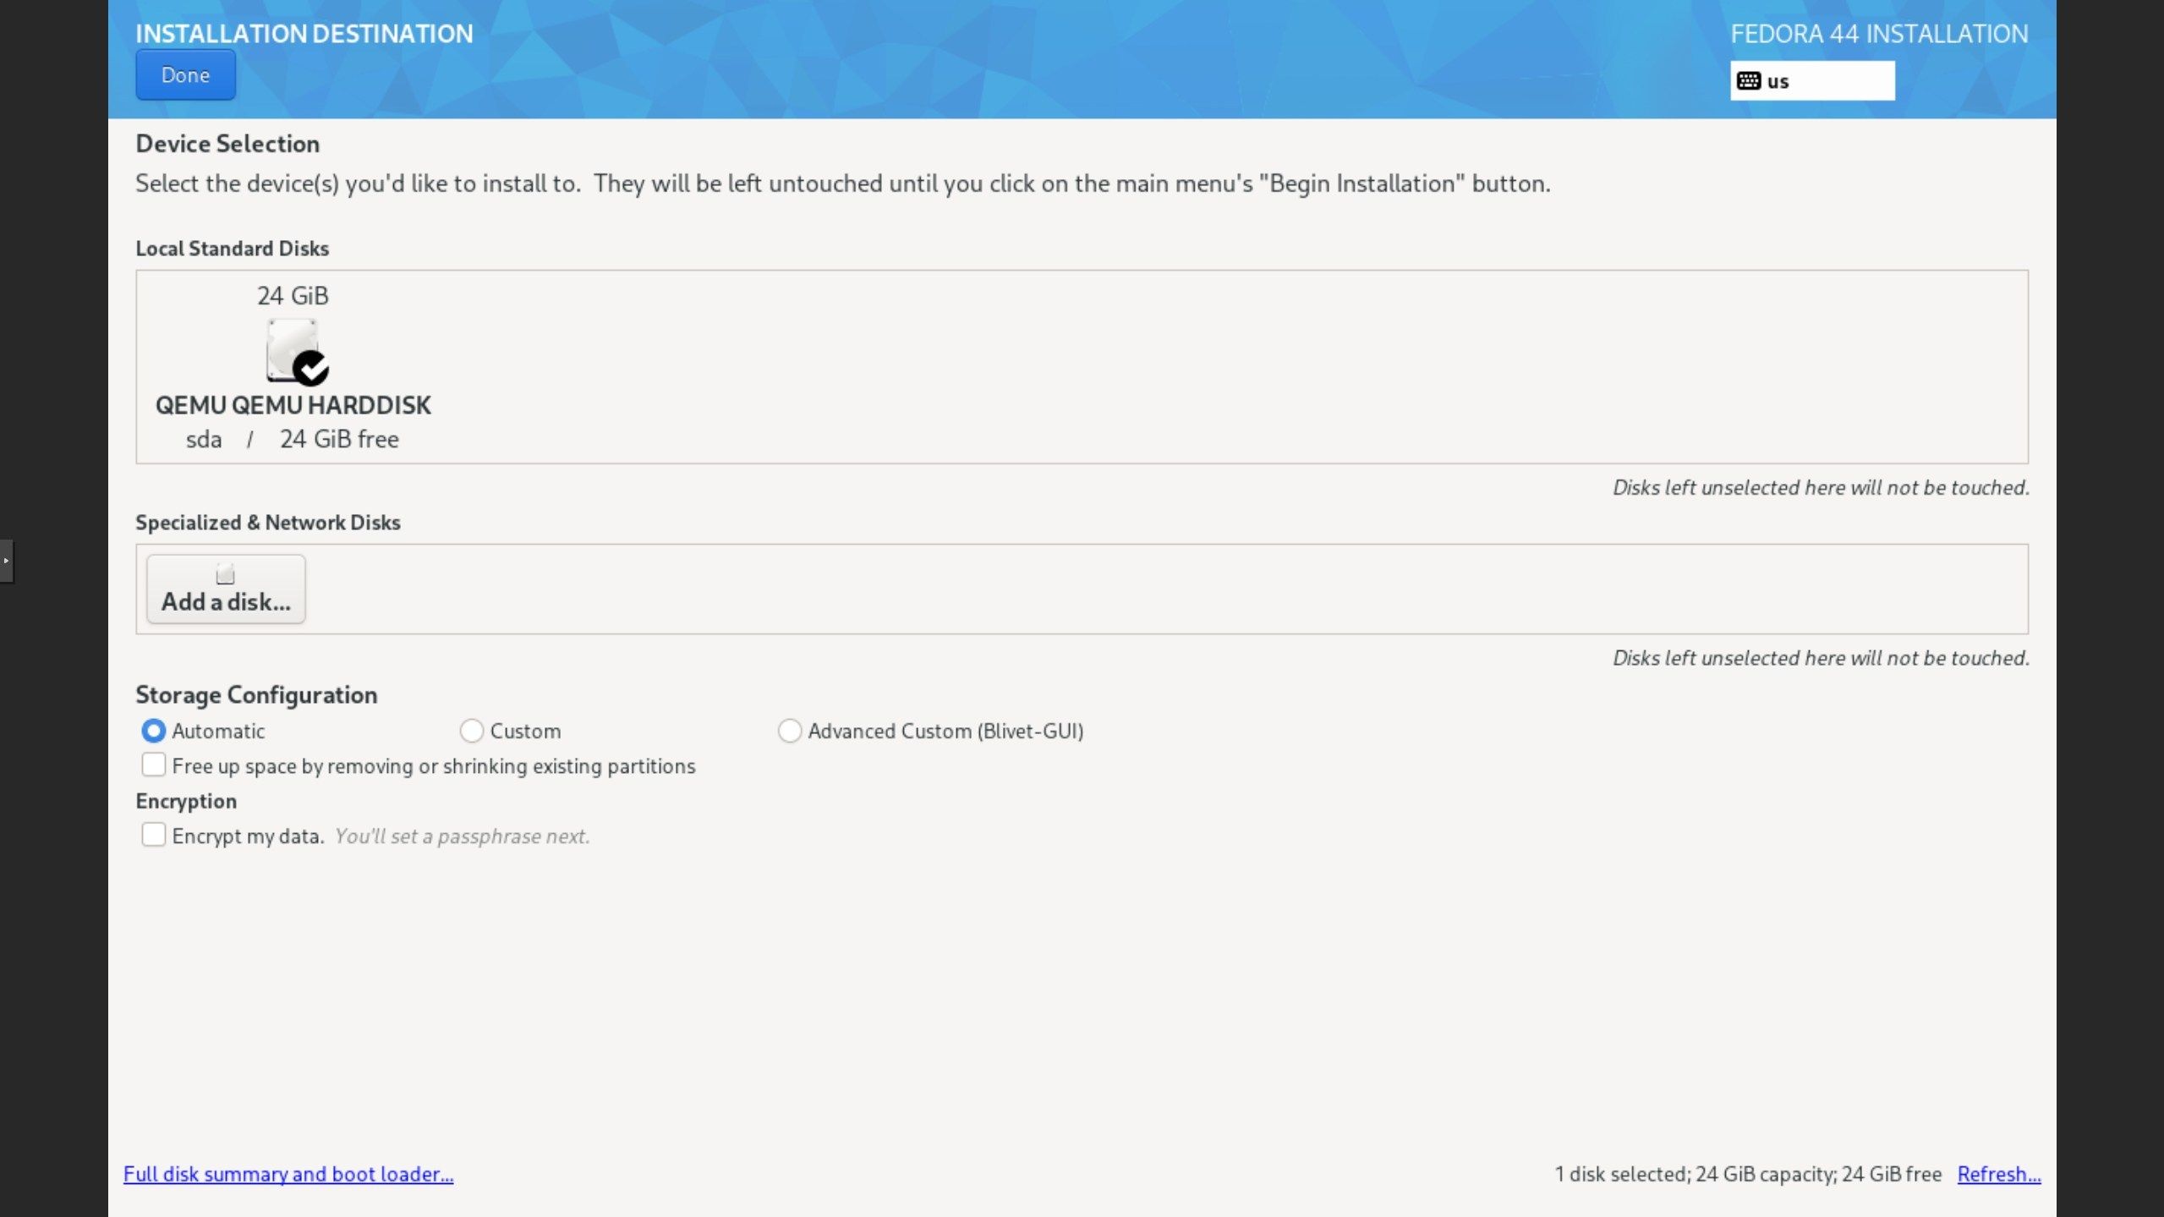
Task: Click the You'll set a passphrase next hint
Action: pos(462,836)
